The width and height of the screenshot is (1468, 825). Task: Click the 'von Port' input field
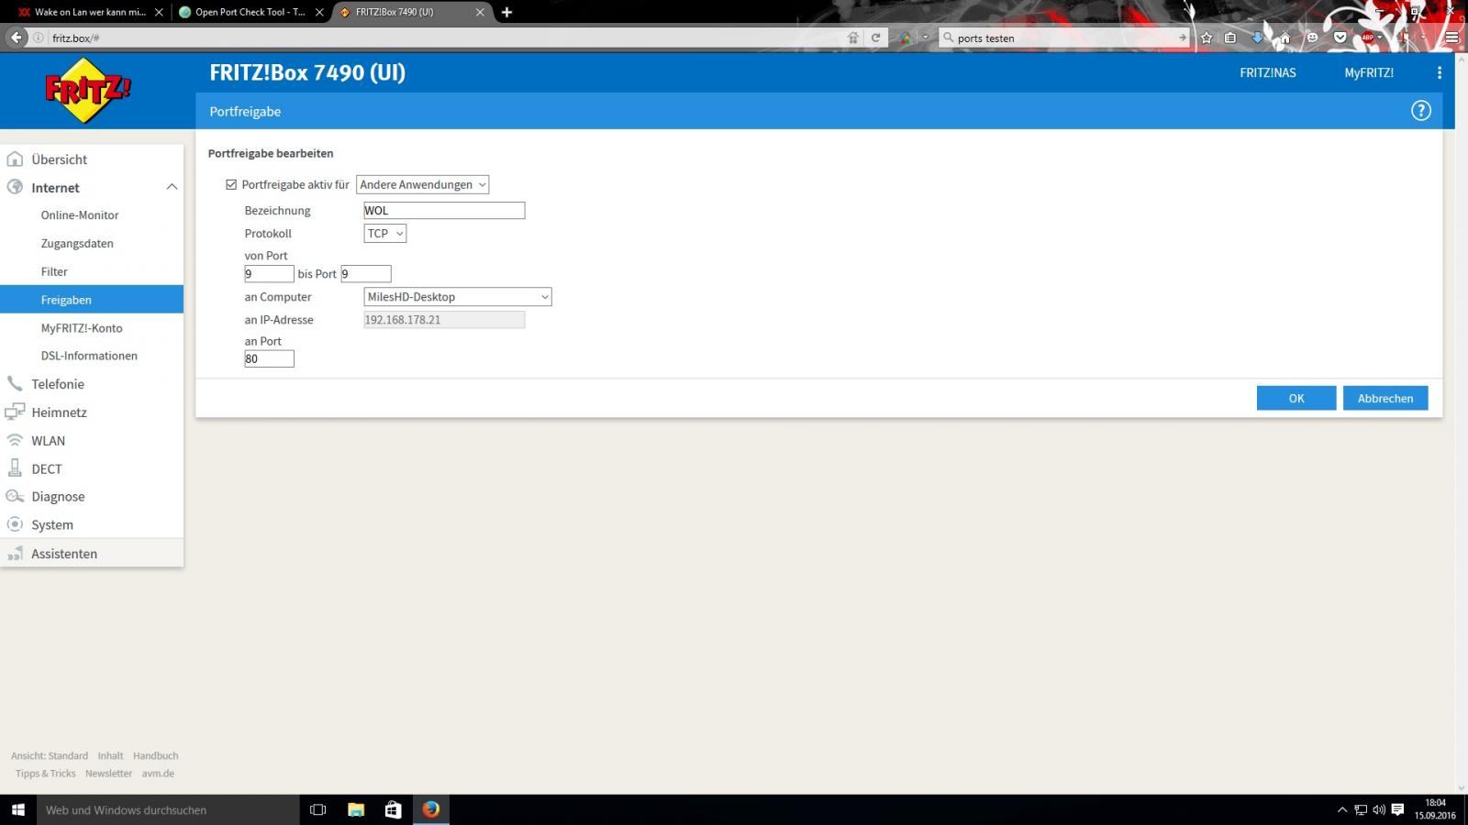coord(269,274)
